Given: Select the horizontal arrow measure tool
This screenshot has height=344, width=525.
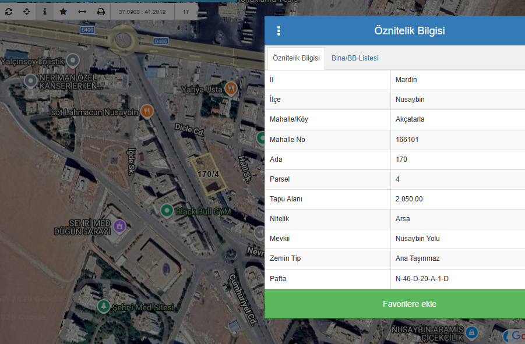Looking at the screenshot, I should click(x=82, y=12).
